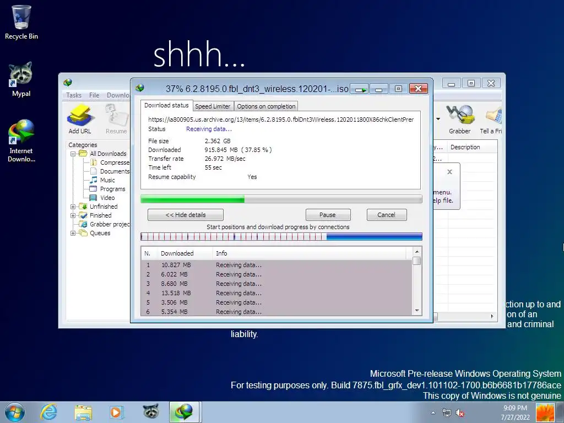Select connection row 2 with 6.022 MB
Screen dimensions: 564x423
coord(276,274)
